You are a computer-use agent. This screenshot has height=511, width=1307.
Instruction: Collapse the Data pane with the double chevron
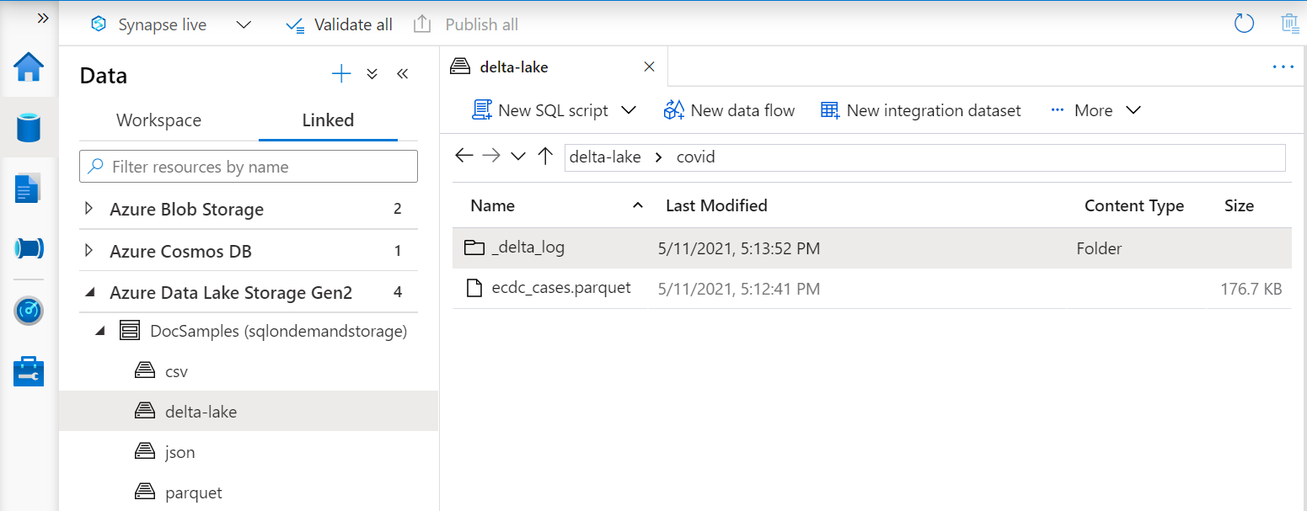tap(403, 73)
